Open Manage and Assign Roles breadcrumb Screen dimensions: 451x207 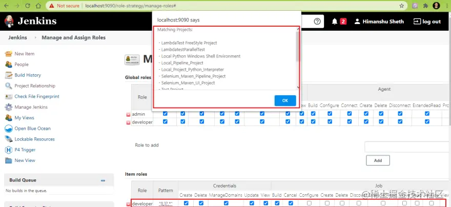pyautogui.click(x=74, y=38)
